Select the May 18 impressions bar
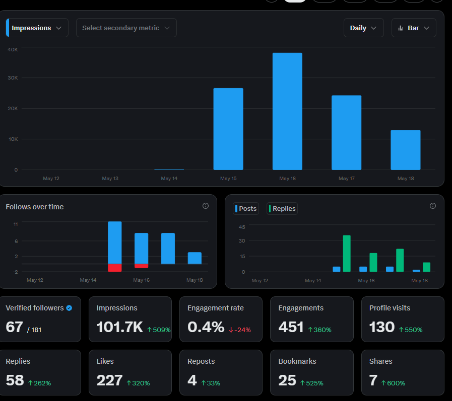Image resolution: width=452 pixels, height=401 pixels. (x=406, y=150)
